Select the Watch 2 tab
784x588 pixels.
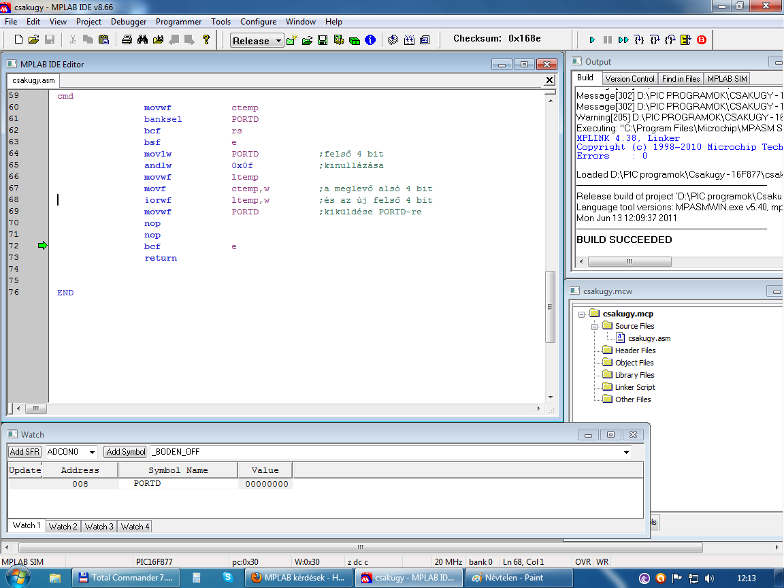63,526
